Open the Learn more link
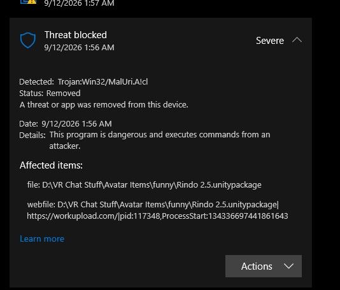Viewport: 340px width, 290px height. [x=42, y=238]
